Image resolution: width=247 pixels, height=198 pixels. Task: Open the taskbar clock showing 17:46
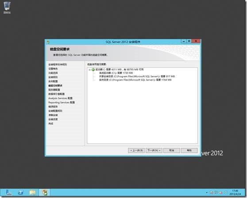[235, 192]
